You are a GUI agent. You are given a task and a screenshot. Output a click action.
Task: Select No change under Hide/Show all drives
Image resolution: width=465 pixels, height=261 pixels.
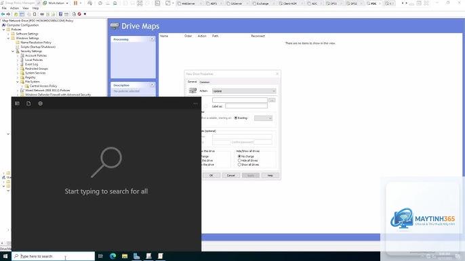pos(239,156)
